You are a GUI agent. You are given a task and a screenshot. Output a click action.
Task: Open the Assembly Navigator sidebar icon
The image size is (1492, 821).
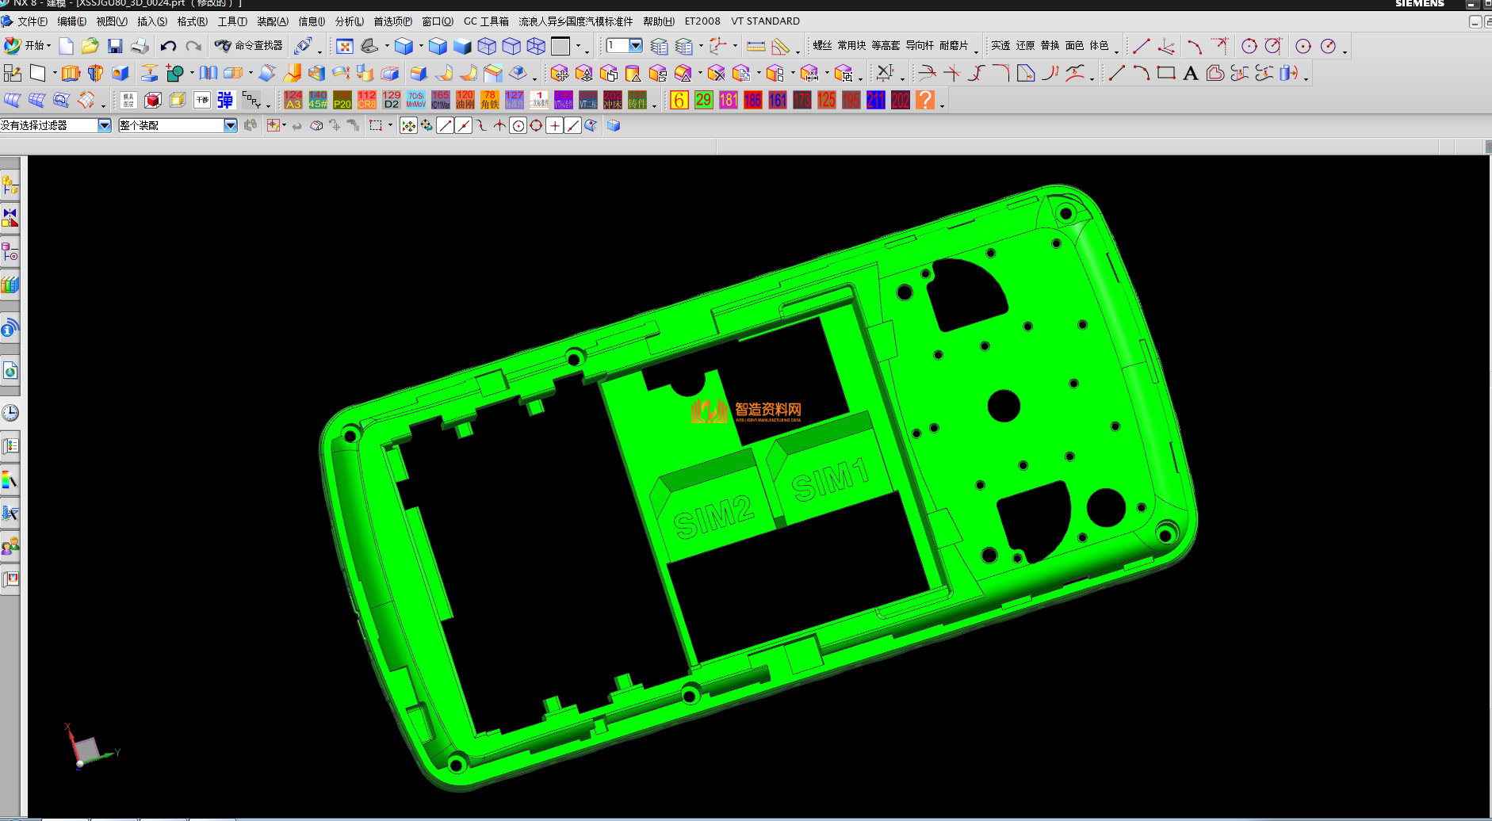[x=10, y=185]
